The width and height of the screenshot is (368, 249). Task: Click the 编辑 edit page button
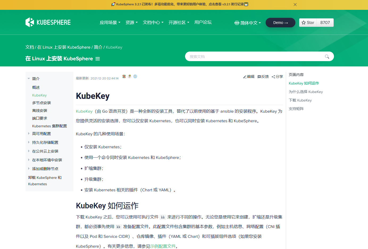[249, 77]
